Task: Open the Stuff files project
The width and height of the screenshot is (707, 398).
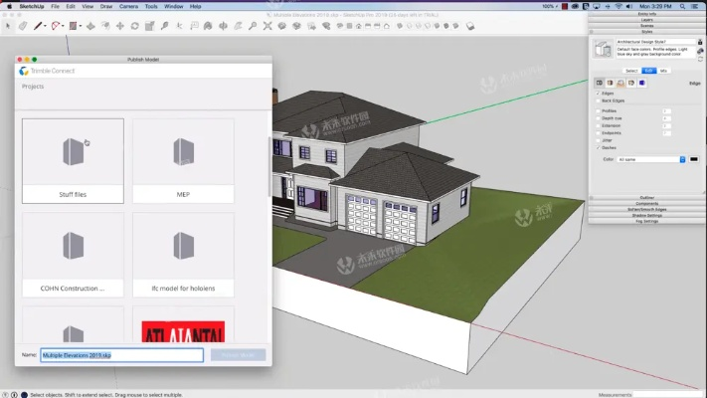Action: click(x=73, y=160)
